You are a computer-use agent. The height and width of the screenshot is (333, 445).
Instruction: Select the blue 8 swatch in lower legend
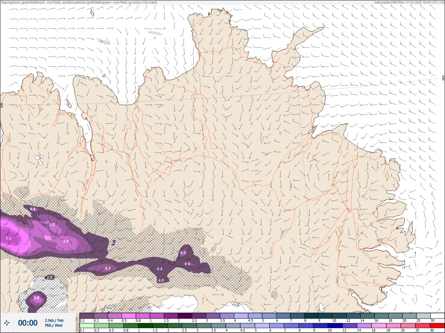[x=306, y=326]
